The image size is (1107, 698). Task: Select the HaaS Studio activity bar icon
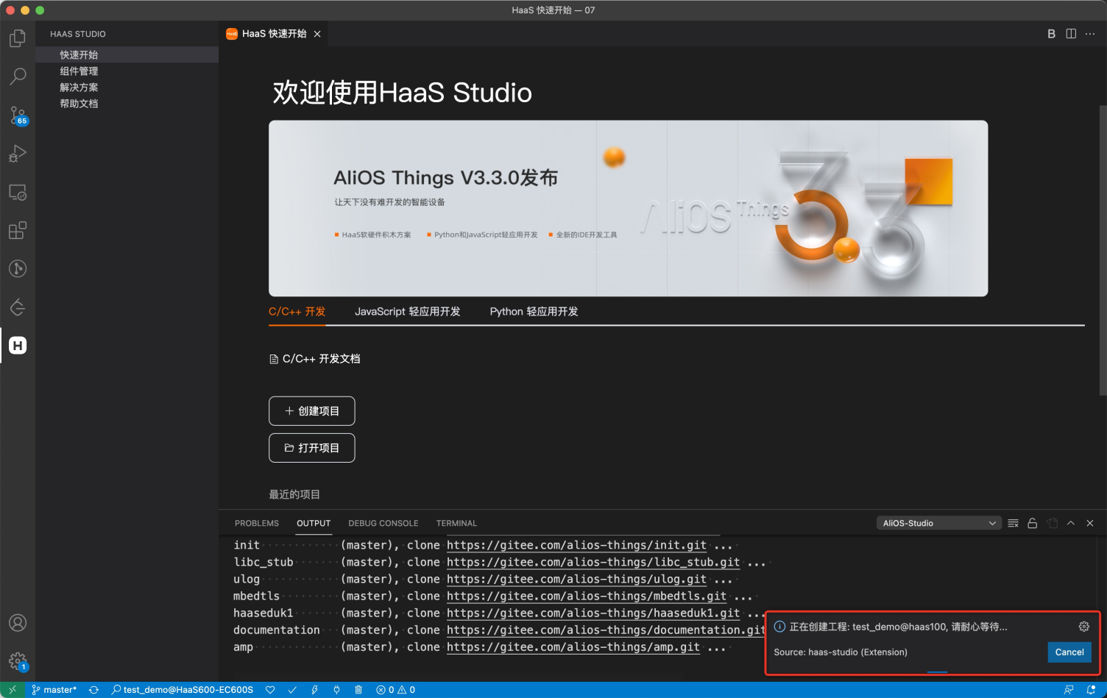18,345
